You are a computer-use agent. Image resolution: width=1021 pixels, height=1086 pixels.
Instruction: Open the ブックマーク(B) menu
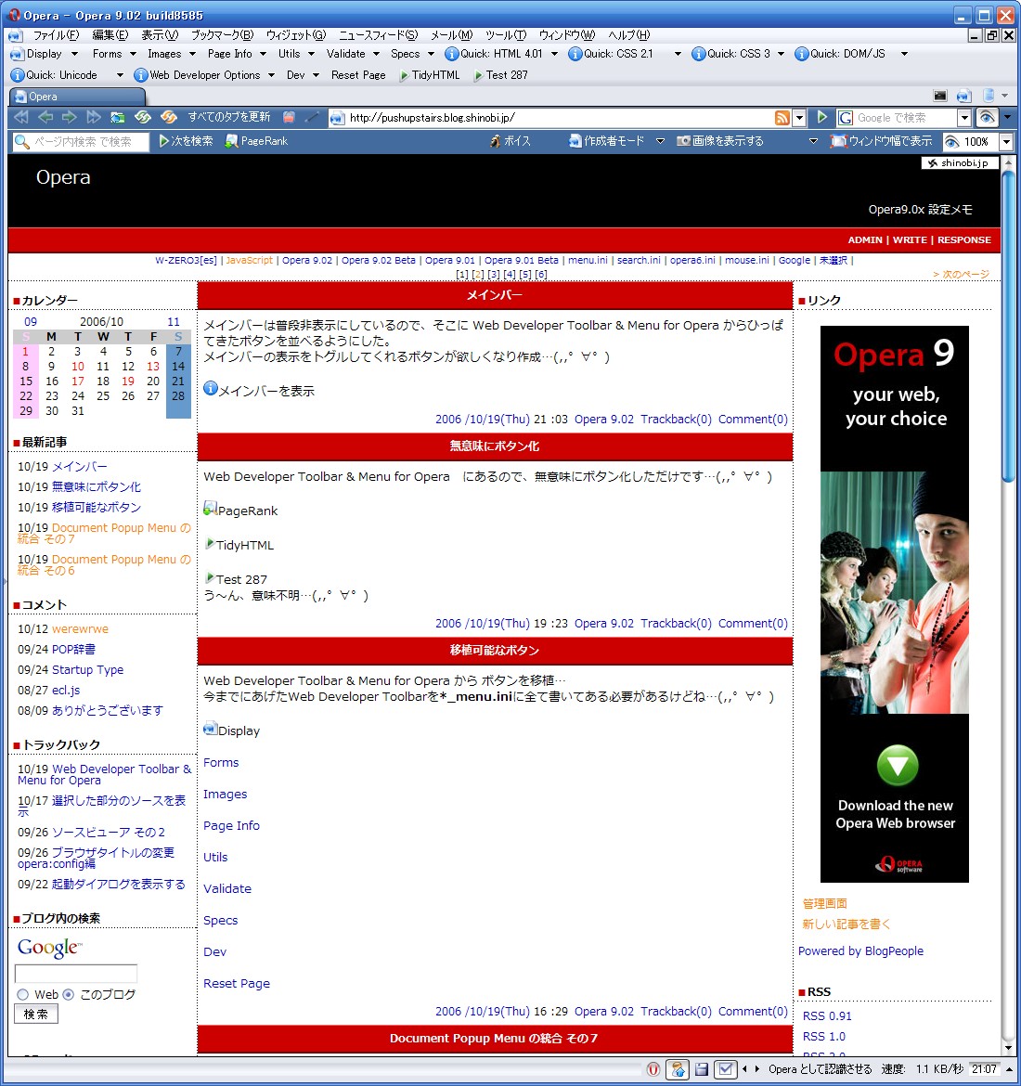pyautogui.click(x=223, y=34)
